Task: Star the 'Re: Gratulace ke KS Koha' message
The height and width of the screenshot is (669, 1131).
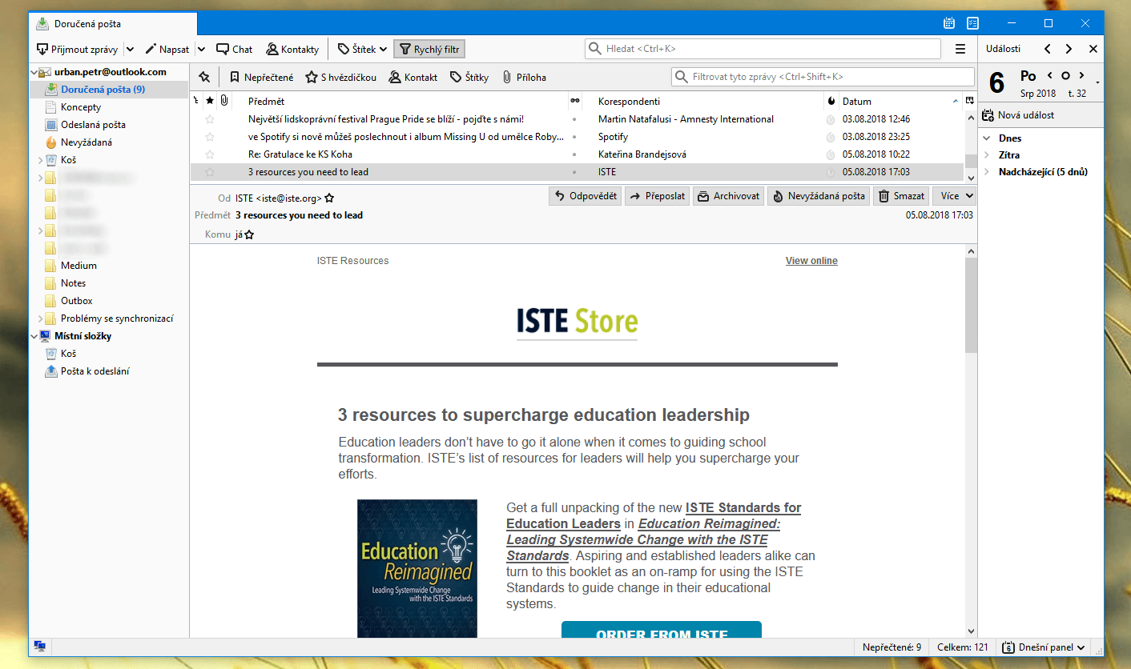Action: coord(210,154)
